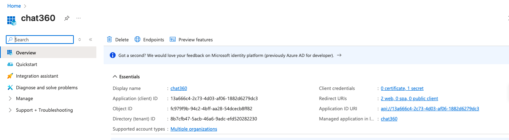This screenshot has width=509, height=140.
Task: Collapse the Essentials section
Action: pos(126,77)
